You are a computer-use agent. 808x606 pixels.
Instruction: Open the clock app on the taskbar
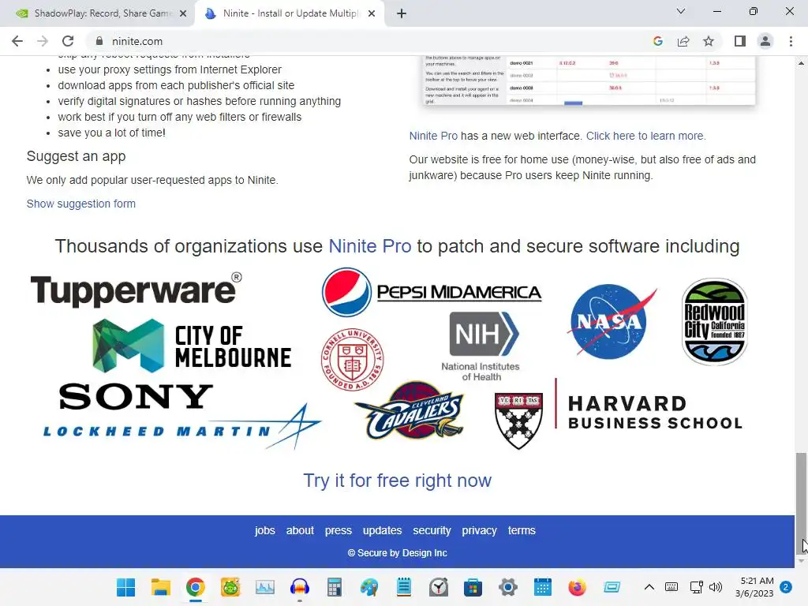[439, 587]
